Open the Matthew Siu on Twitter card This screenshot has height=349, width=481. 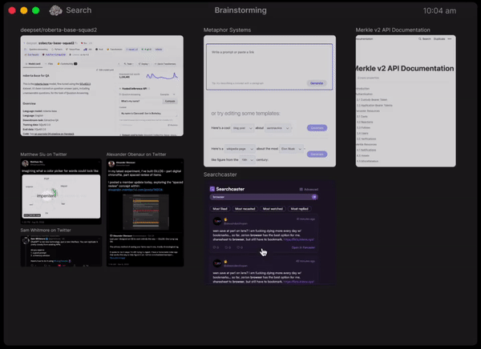(x=61, y=191)
